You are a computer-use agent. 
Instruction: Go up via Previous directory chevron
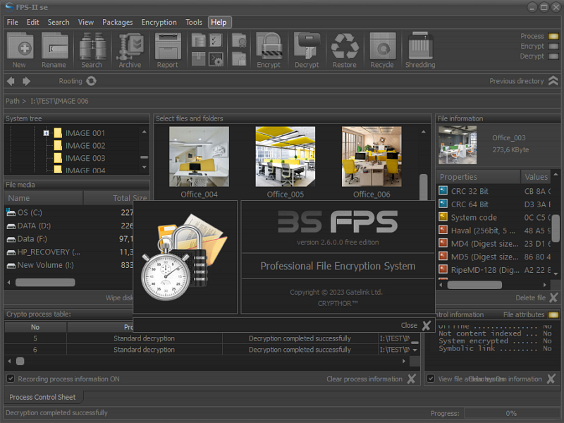(x=553, y=81)
